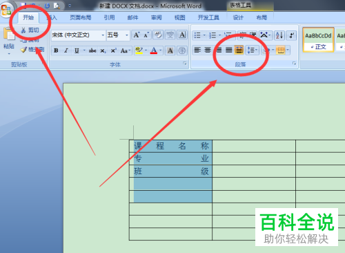
Task: Open the font name combo box 宋体
Action: tap(78, 35)
